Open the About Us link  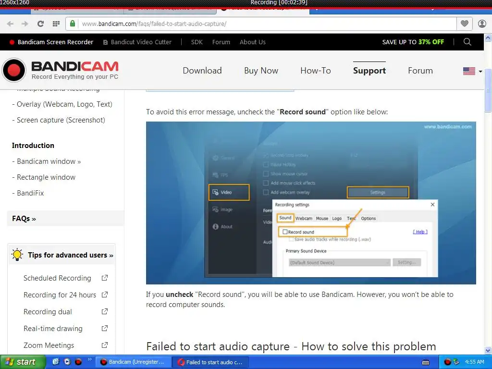click(x=253, y=42)
